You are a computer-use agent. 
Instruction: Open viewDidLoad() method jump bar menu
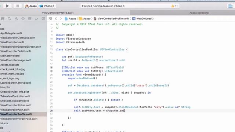coord(143,19)
